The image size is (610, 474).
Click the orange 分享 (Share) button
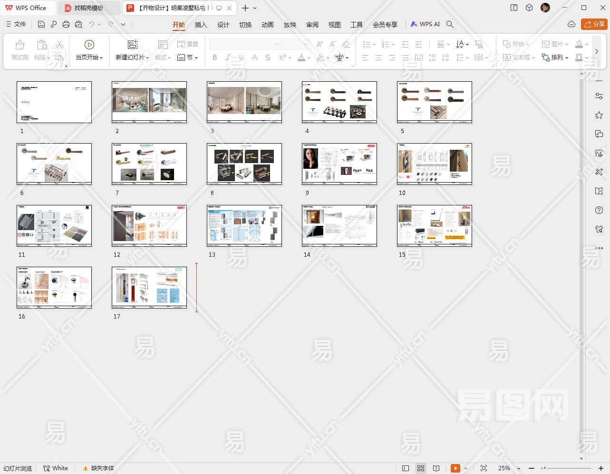pyautogui.click(x=594, y=24)
